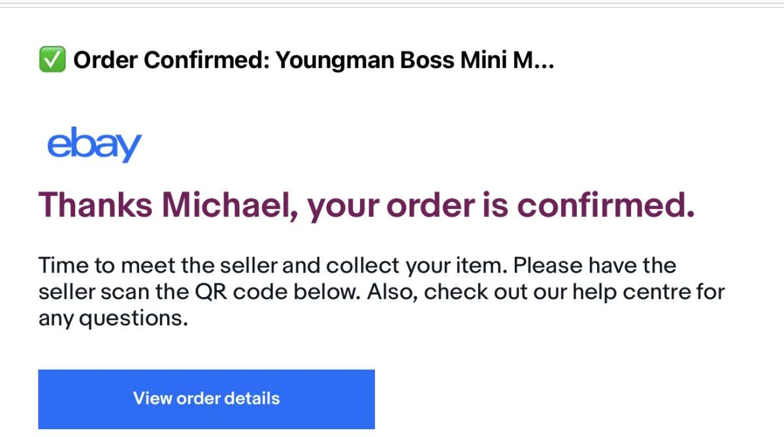
Task: Click the green checkmark emoji in subject
Action: coord(52,60)
